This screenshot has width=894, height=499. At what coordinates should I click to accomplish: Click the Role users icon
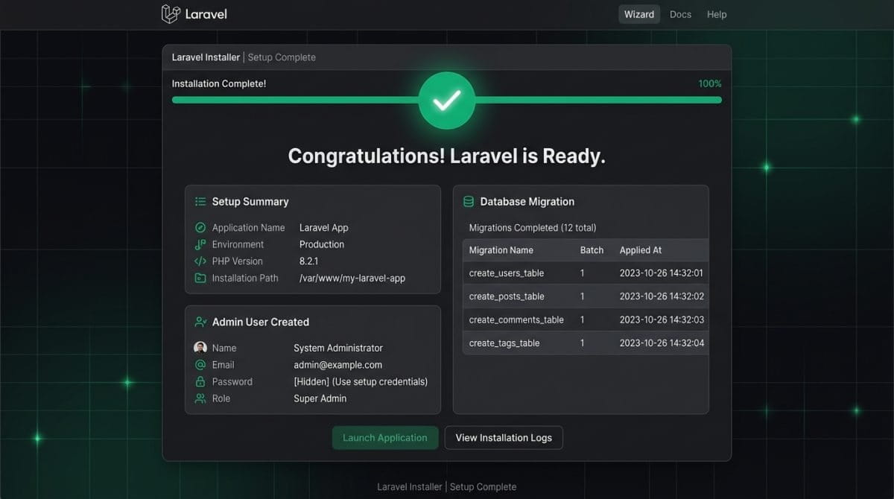pos(200,398)
